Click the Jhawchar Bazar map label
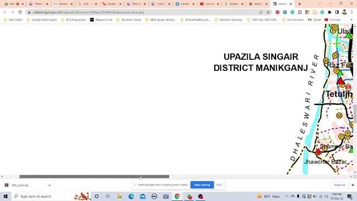This screenshot has width=357, height=201. tap(325, 162)
